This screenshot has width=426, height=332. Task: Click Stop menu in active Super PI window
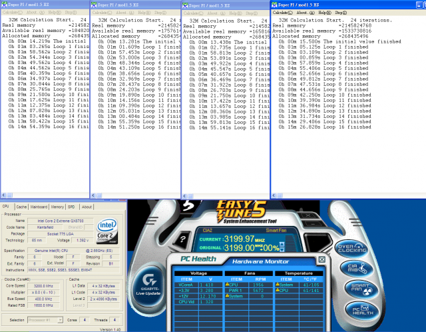coord(341,13)
